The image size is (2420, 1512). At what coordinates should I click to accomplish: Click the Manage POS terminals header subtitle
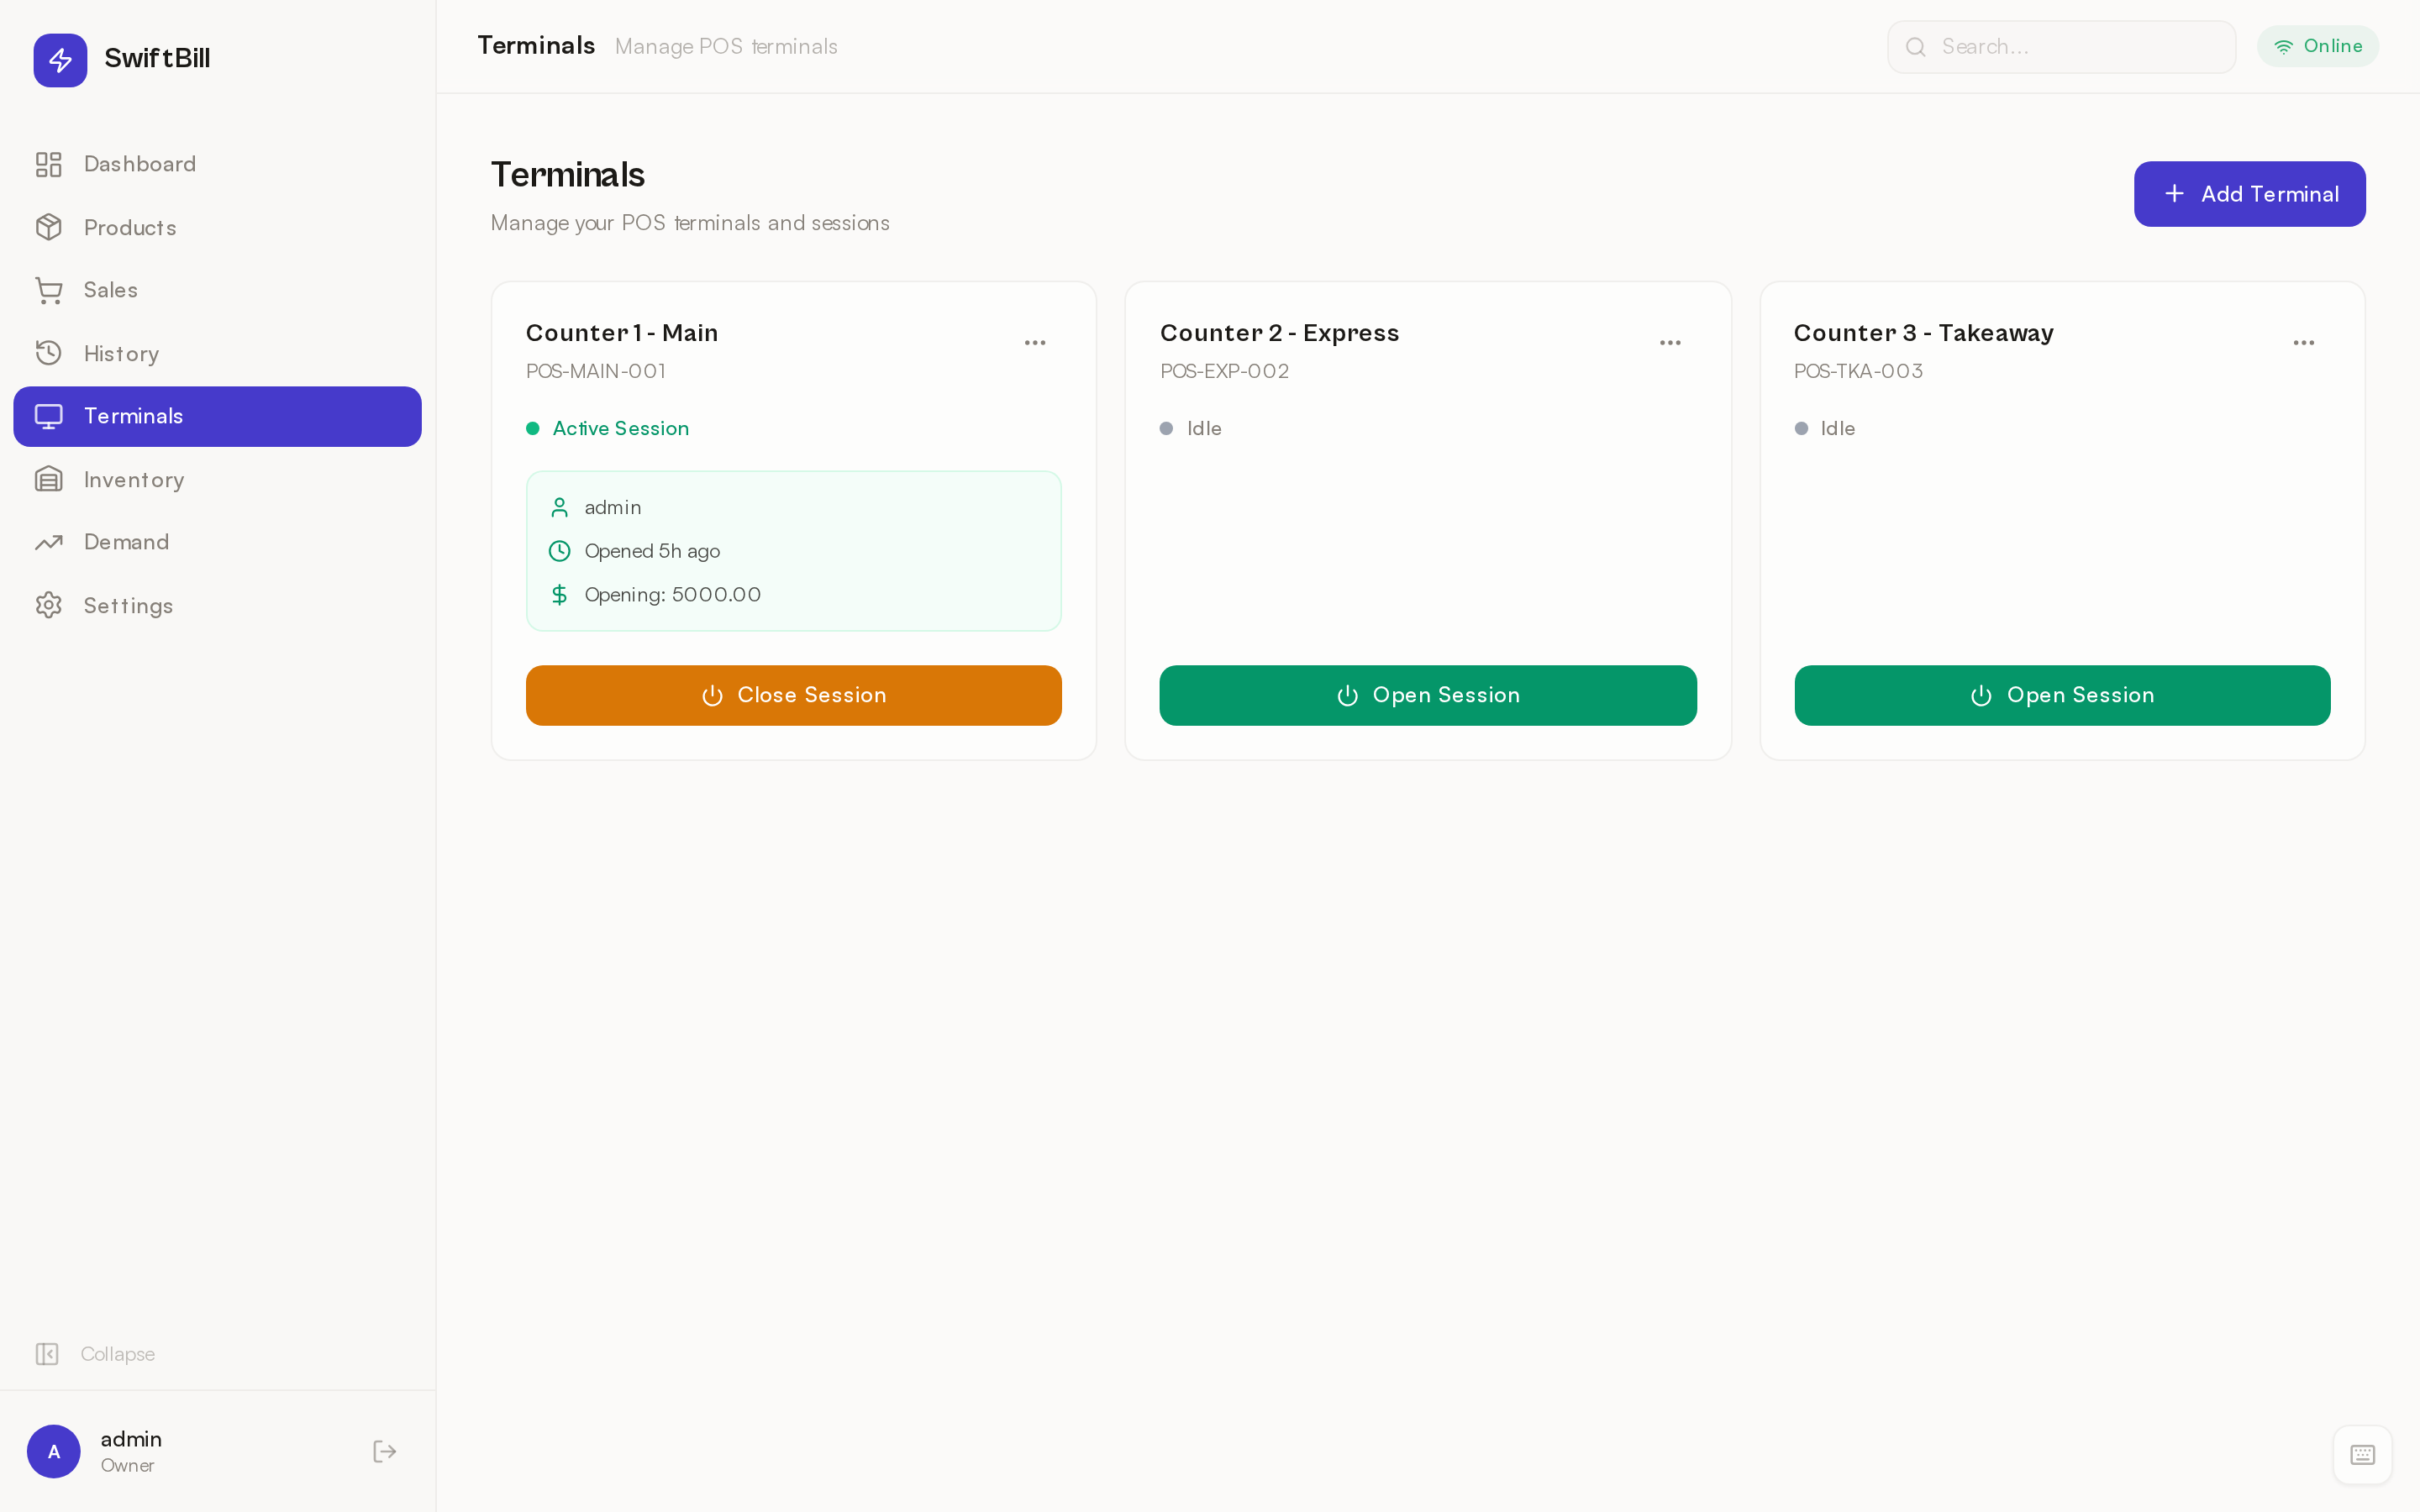click(726, 47)
